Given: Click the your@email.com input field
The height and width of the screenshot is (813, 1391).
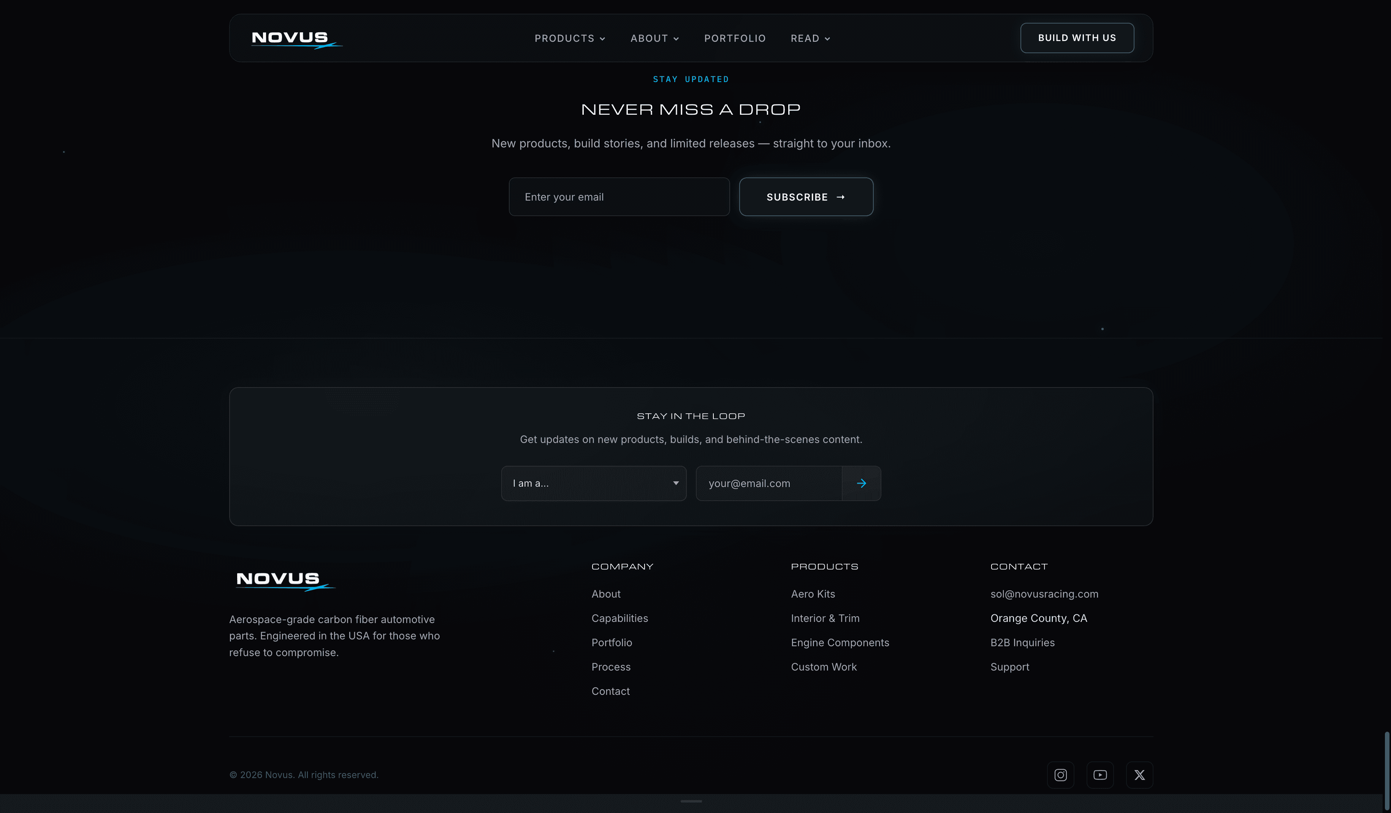Looking at the screenshot, I should 768,484.
